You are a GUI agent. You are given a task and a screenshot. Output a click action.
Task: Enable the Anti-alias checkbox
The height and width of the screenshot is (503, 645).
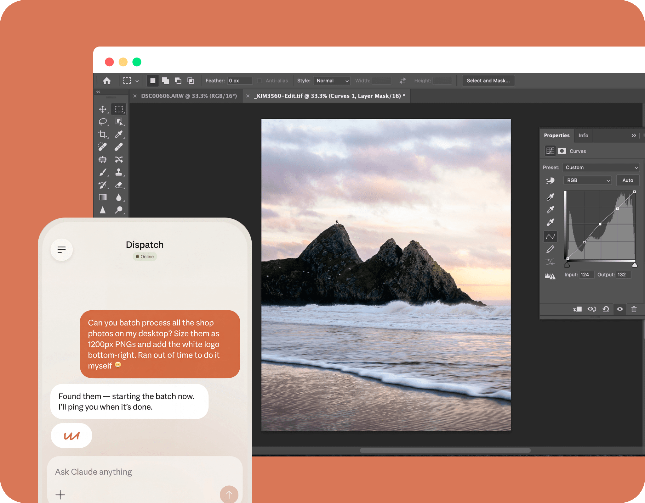[x=260, y=81]
